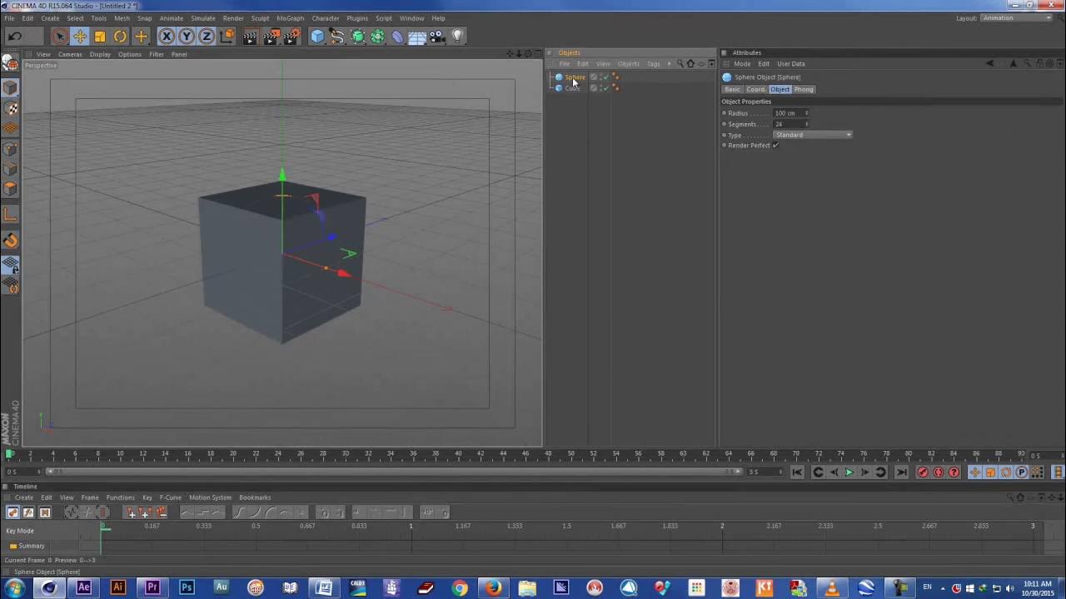Screen dimensions: 1066x599
Task: Activate the Move tool
Action: [x=80, y=36]
